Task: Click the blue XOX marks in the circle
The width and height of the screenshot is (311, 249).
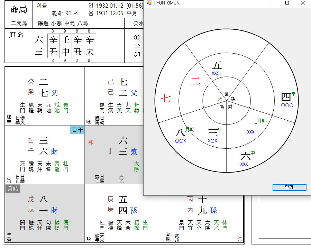Action: click(212, 141)
